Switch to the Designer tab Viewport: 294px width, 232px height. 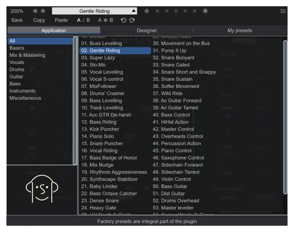coord(147,30)
